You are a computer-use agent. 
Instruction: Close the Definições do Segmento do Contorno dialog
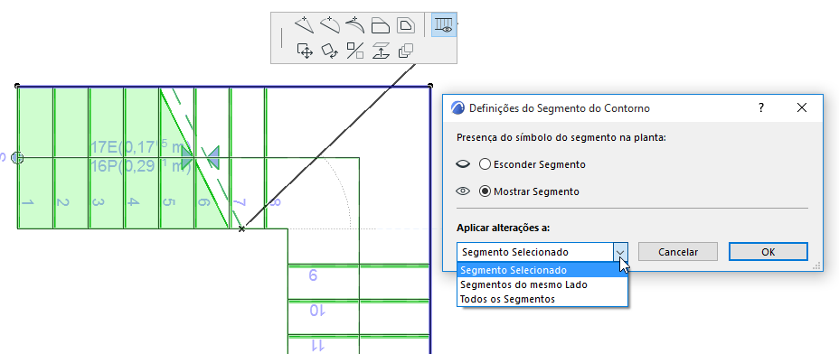[x=802, y=108]
